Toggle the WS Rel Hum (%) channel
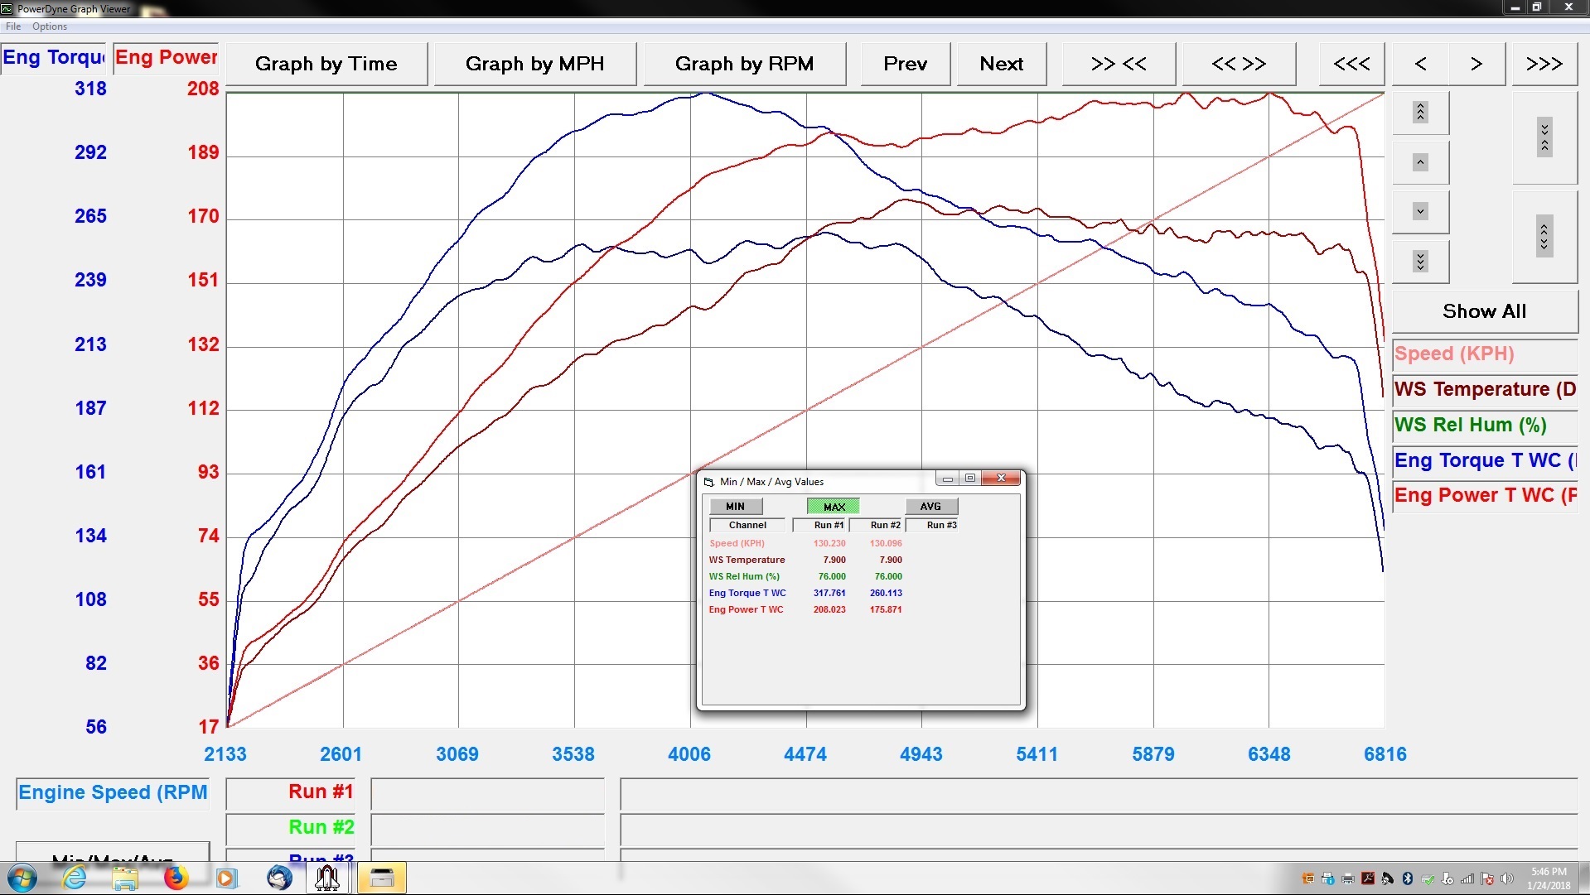Screen dimensions: 1590x895 click(1484, 426)
